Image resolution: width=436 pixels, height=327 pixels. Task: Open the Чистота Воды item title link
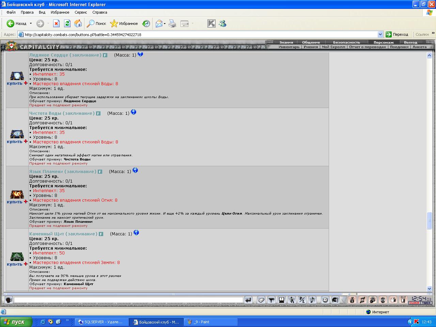click(62, 113)
